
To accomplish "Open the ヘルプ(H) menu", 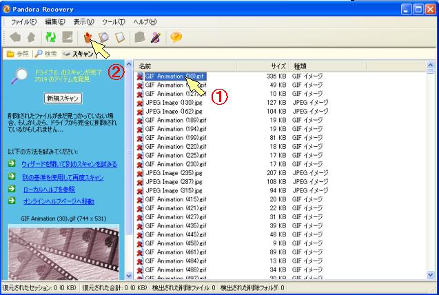I will [145, 22].
